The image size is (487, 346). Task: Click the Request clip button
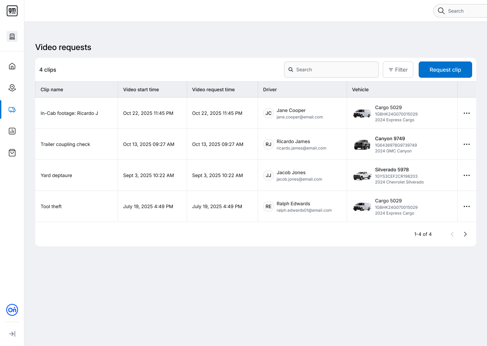[445, 70]
